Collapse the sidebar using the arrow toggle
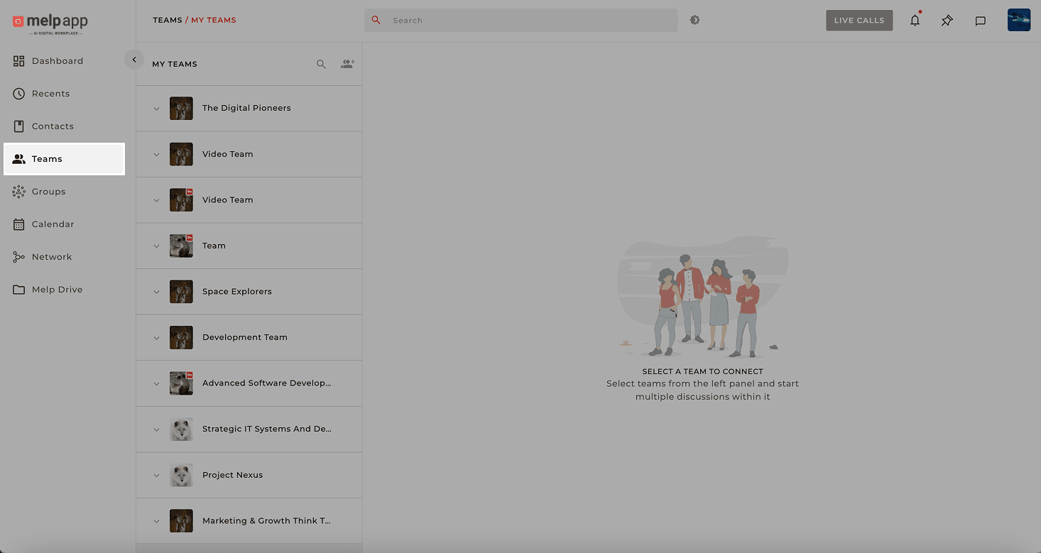 pos(134,59)
